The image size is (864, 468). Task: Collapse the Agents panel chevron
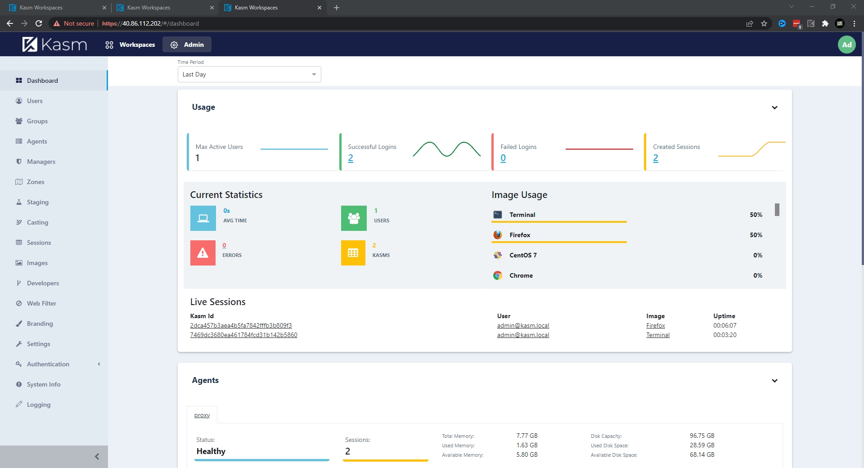pyautogui.click(x=774, y=381)
